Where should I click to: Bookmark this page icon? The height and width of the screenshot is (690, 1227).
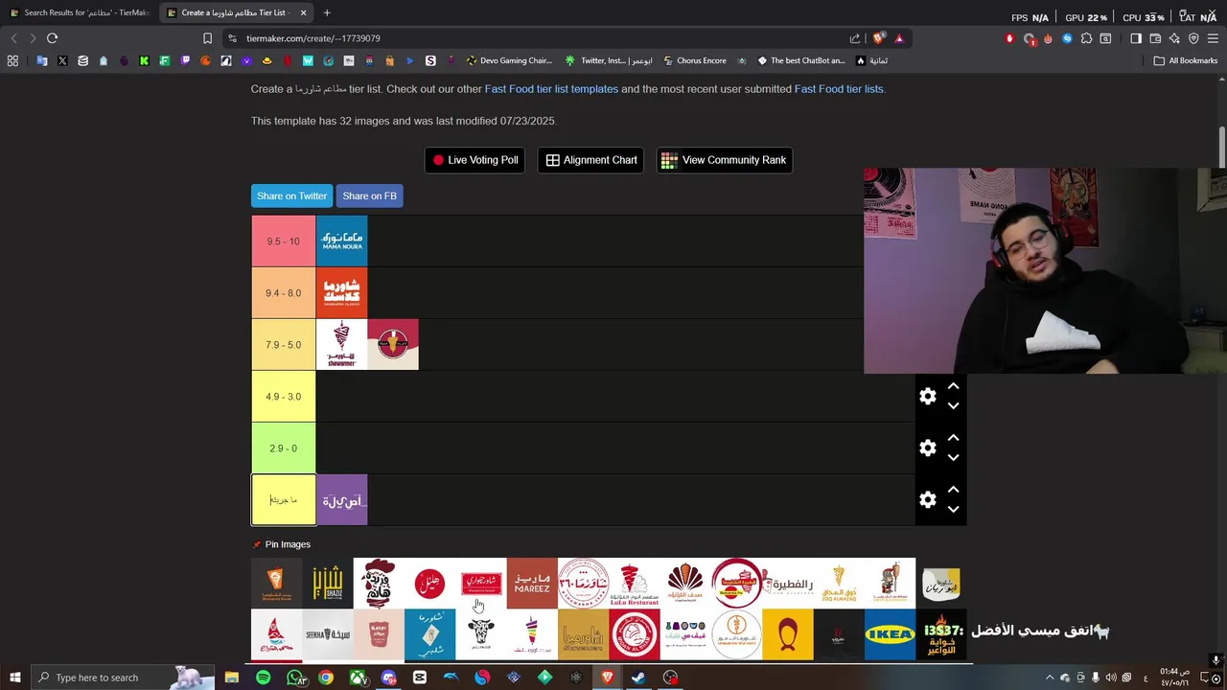tap(207, 38)
